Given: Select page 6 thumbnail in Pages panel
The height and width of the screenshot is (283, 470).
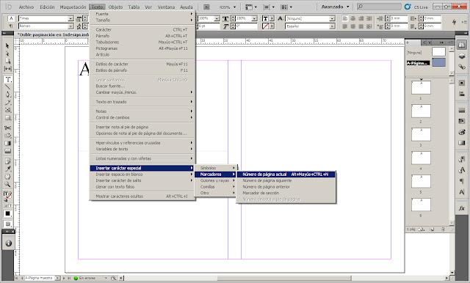Looking at the screenshot, I should tap(421, 205).
